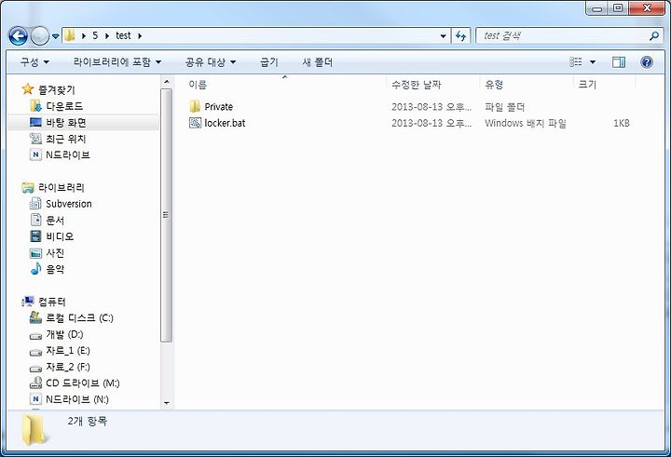Click the star icon beside 즐겨찾기
This screenshot has width=671, height=457.
(x=28, y=89)
